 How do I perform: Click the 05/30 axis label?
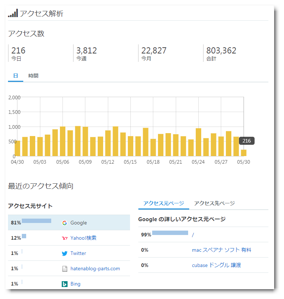click(243, 162)
